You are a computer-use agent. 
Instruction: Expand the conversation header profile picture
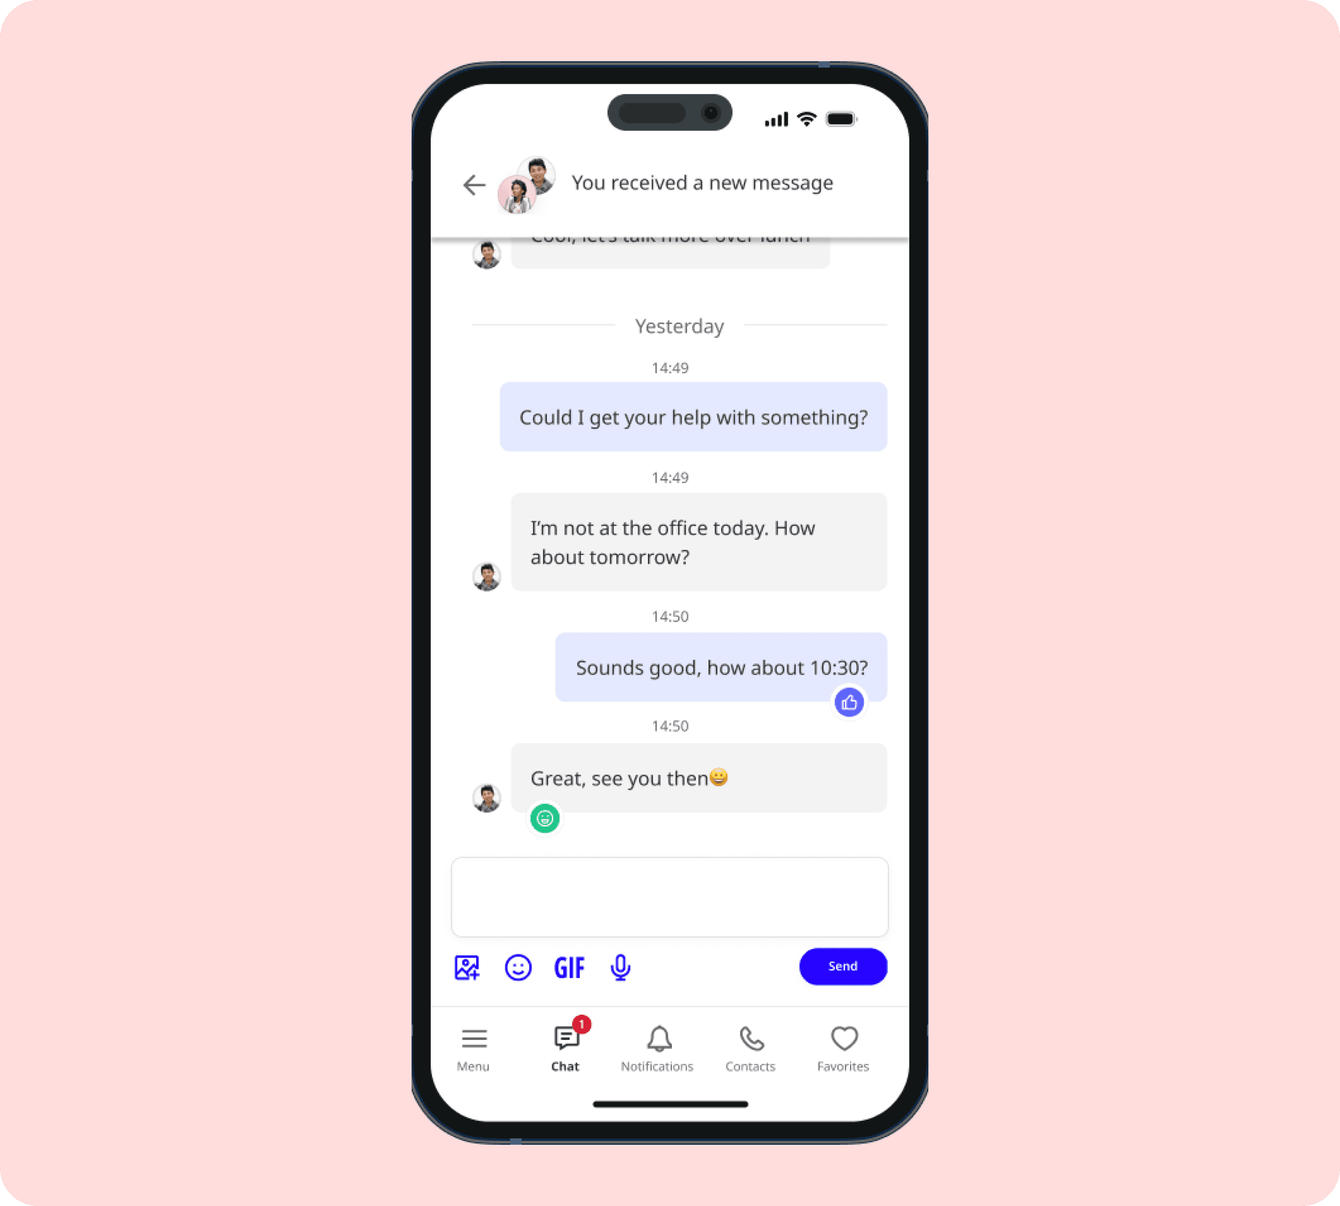tap(526, 183)
